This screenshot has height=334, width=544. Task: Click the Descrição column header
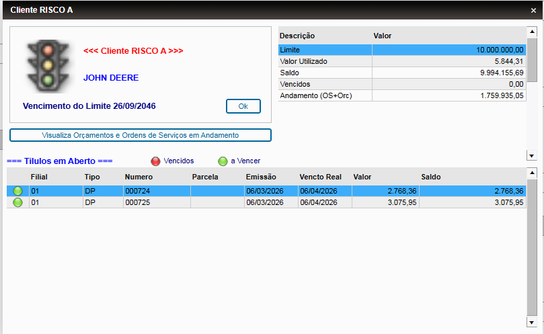pyautogui.click(x=297, y=36)
